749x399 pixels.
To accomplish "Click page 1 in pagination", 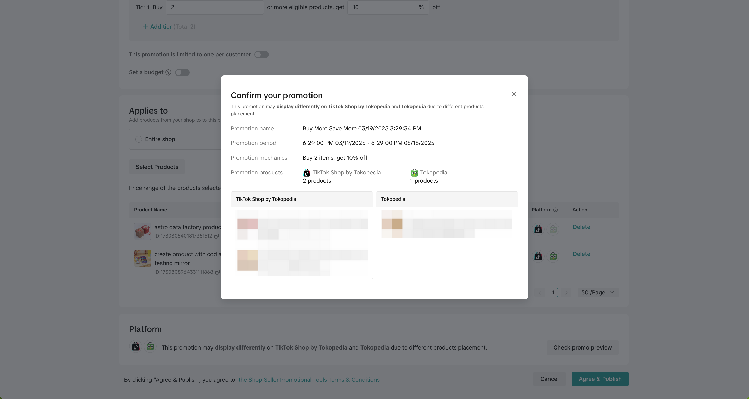I will click(x=553, y=293).
